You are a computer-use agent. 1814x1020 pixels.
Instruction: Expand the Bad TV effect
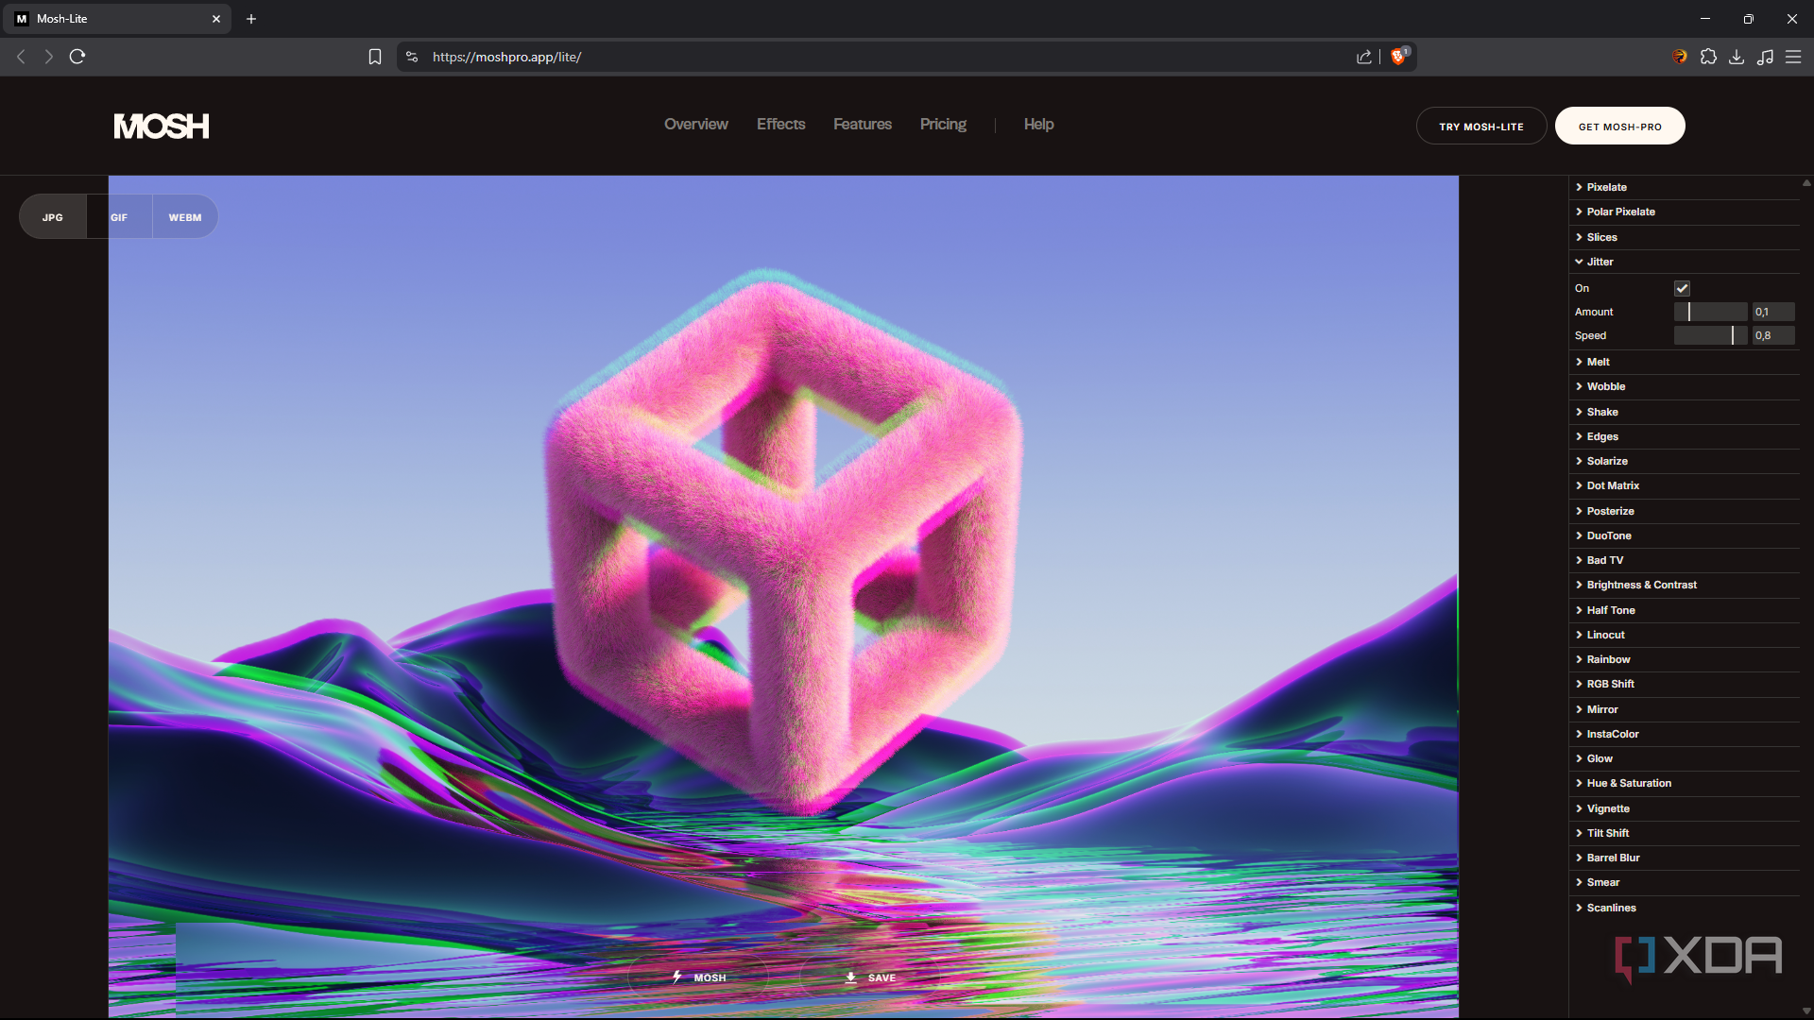[1686, 560]
